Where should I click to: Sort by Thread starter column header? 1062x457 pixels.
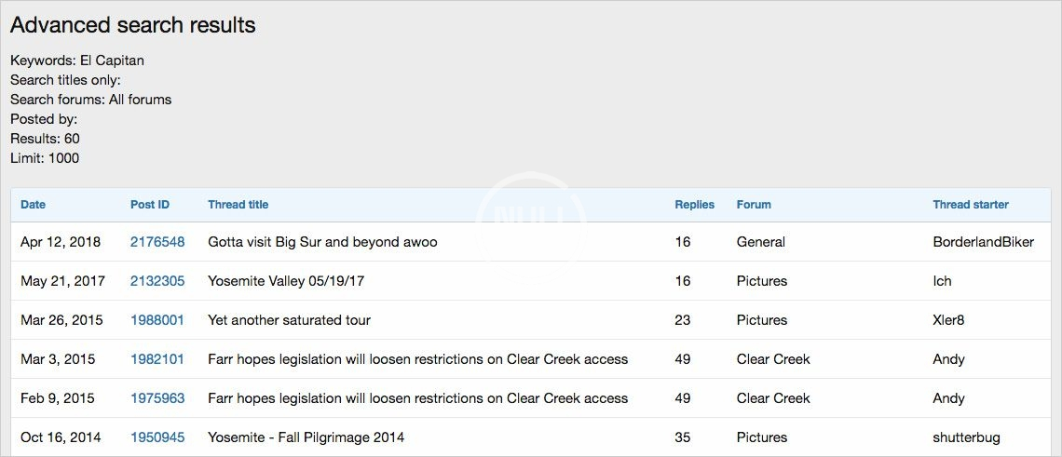point(971,205)
